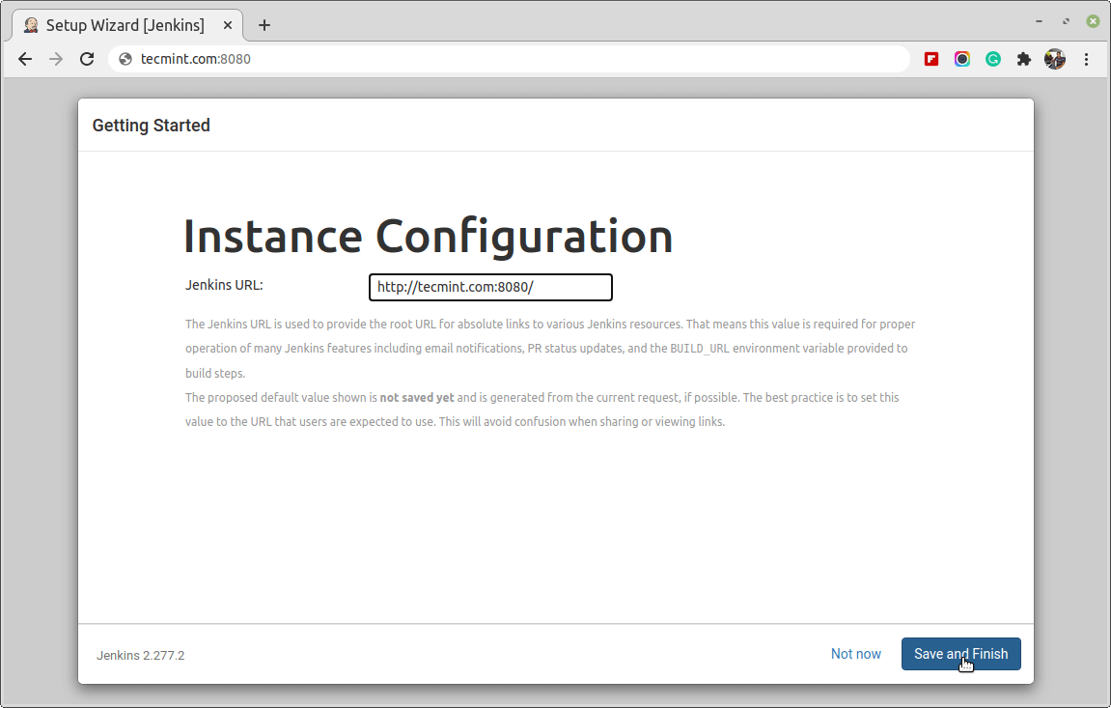Click the site info globe icon

pyautogui.click(x=125, y=59)
